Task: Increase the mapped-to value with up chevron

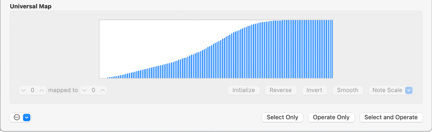Action: click(x=102, y=90)
